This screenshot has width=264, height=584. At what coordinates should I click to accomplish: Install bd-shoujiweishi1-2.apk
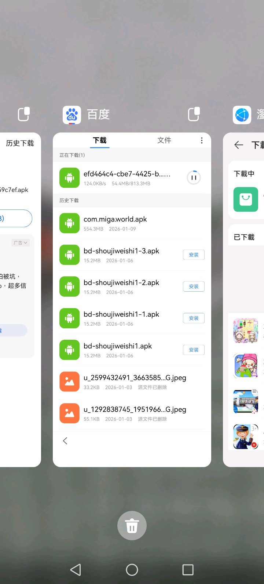194,286
